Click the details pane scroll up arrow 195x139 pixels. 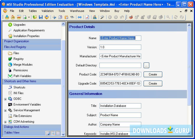point(189,25)
